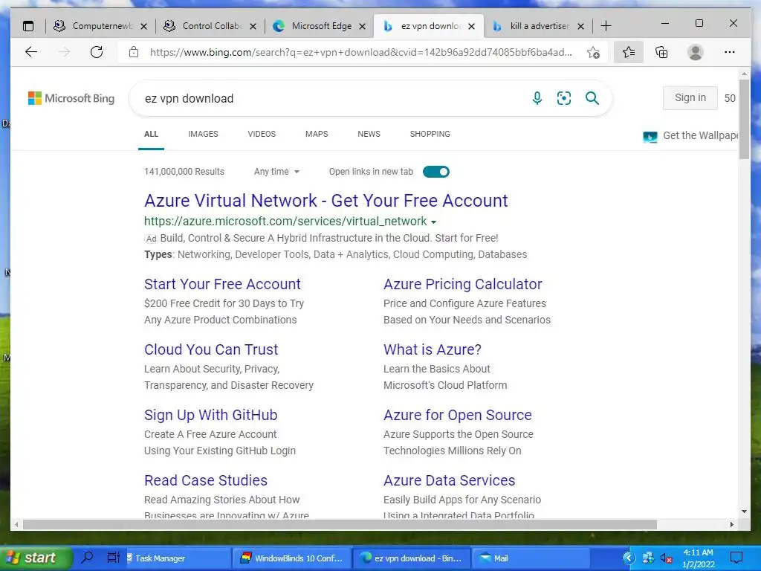The width and height of the screenshot is (761, 571).
Task: Click the Sign in button
Action: pos(690,97)
